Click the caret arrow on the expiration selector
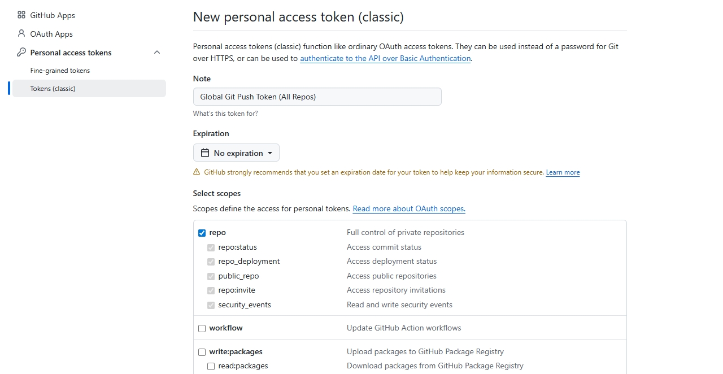Screen dimensions: 723x374 point(270,153)
